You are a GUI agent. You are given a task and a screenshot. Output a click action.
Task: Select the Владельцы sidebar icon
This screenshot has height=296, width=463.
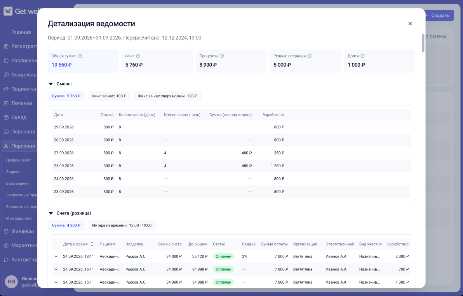coord(6,74)
